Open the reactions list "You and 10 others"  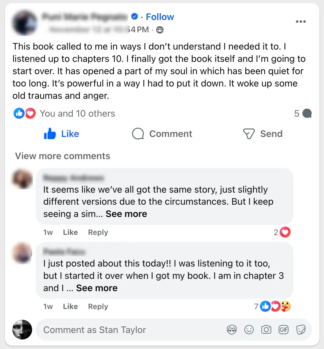(77, 114)
